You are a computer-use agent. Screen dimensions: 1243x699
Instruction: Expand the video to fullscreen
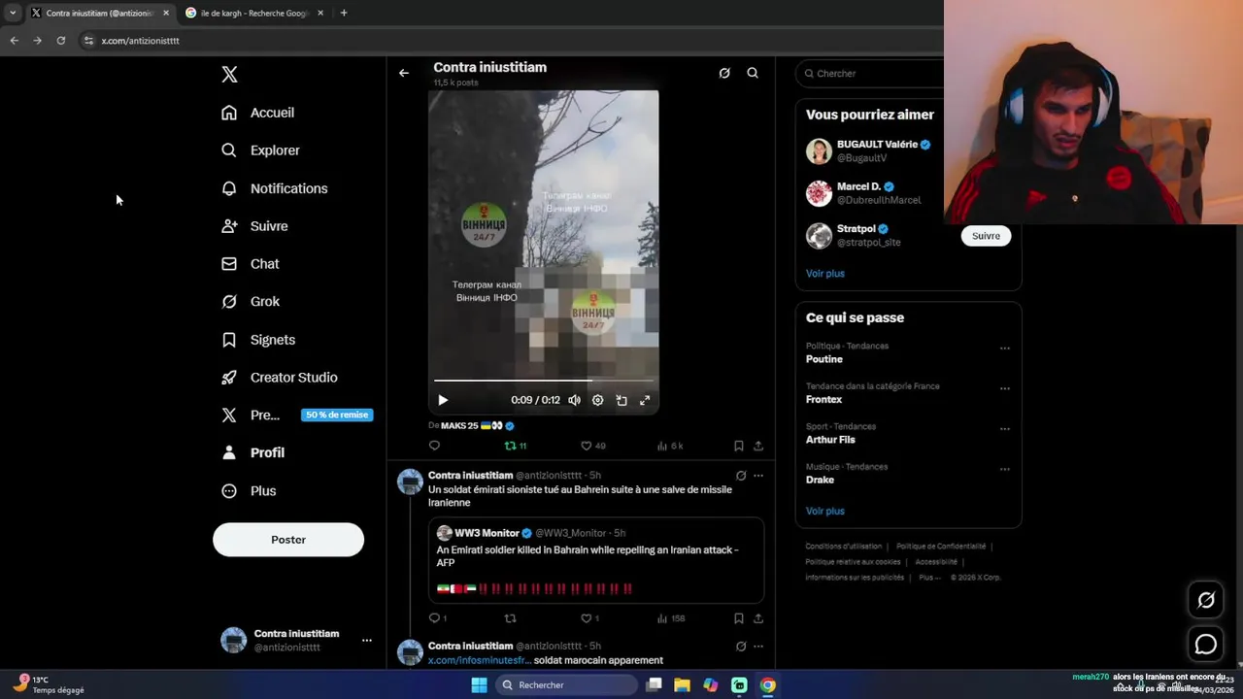click(x=645, y=400)
